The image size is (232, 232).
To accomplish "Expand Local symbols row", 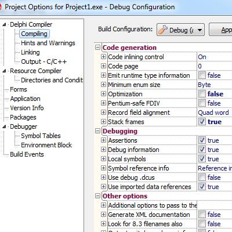I will point(103,159).
